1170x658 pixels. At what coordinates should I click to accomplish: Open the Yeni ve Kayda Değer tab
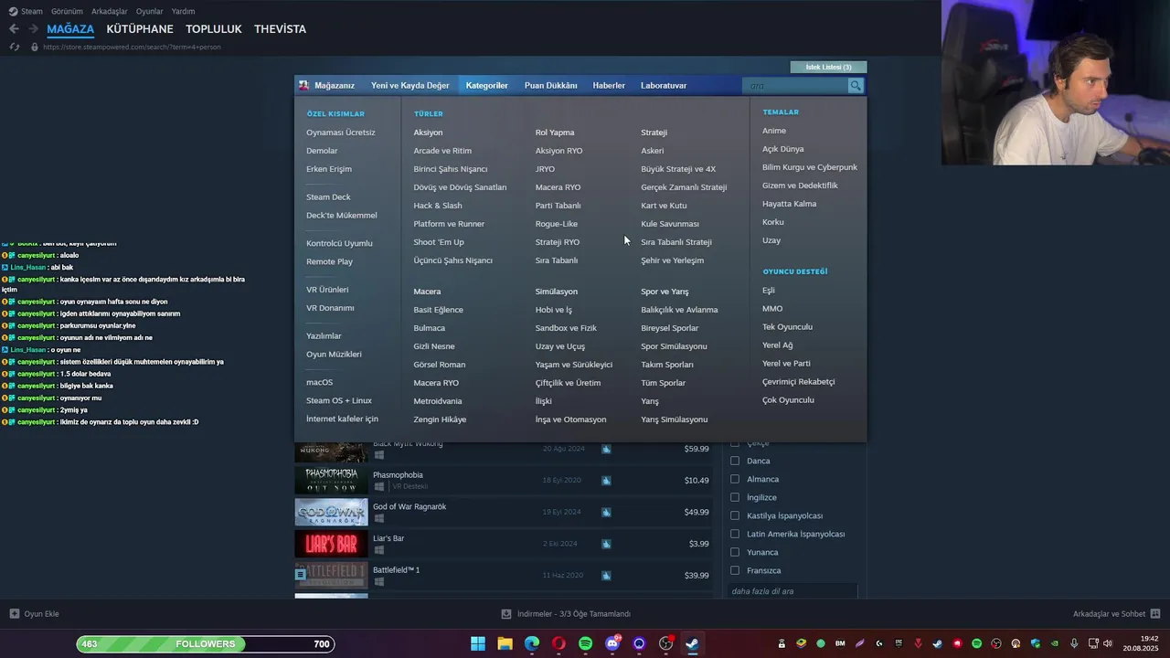[x=410, y=85]
